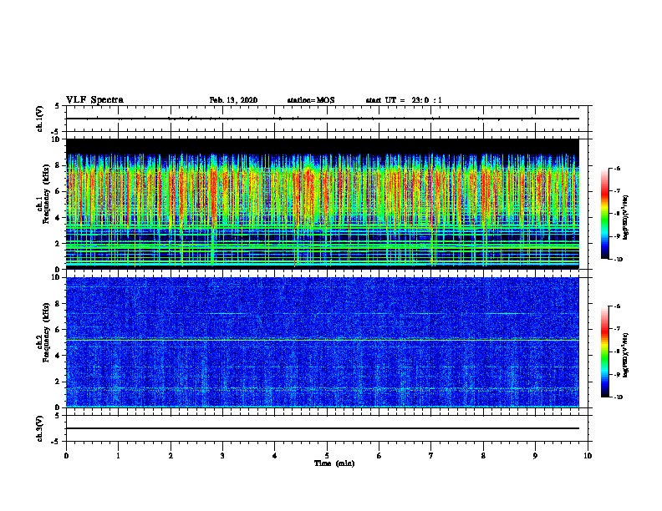Select the "Time (min)" axis label

(x=334, y=463)
